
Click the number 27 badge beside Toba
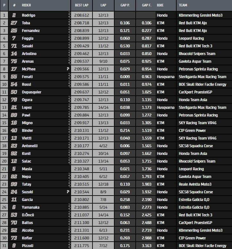click(14, 23)
